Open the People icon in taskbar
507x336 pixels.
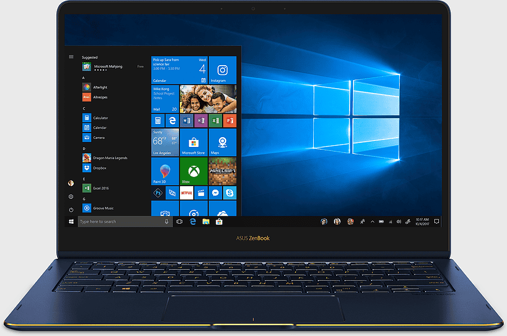click(362, 222)
